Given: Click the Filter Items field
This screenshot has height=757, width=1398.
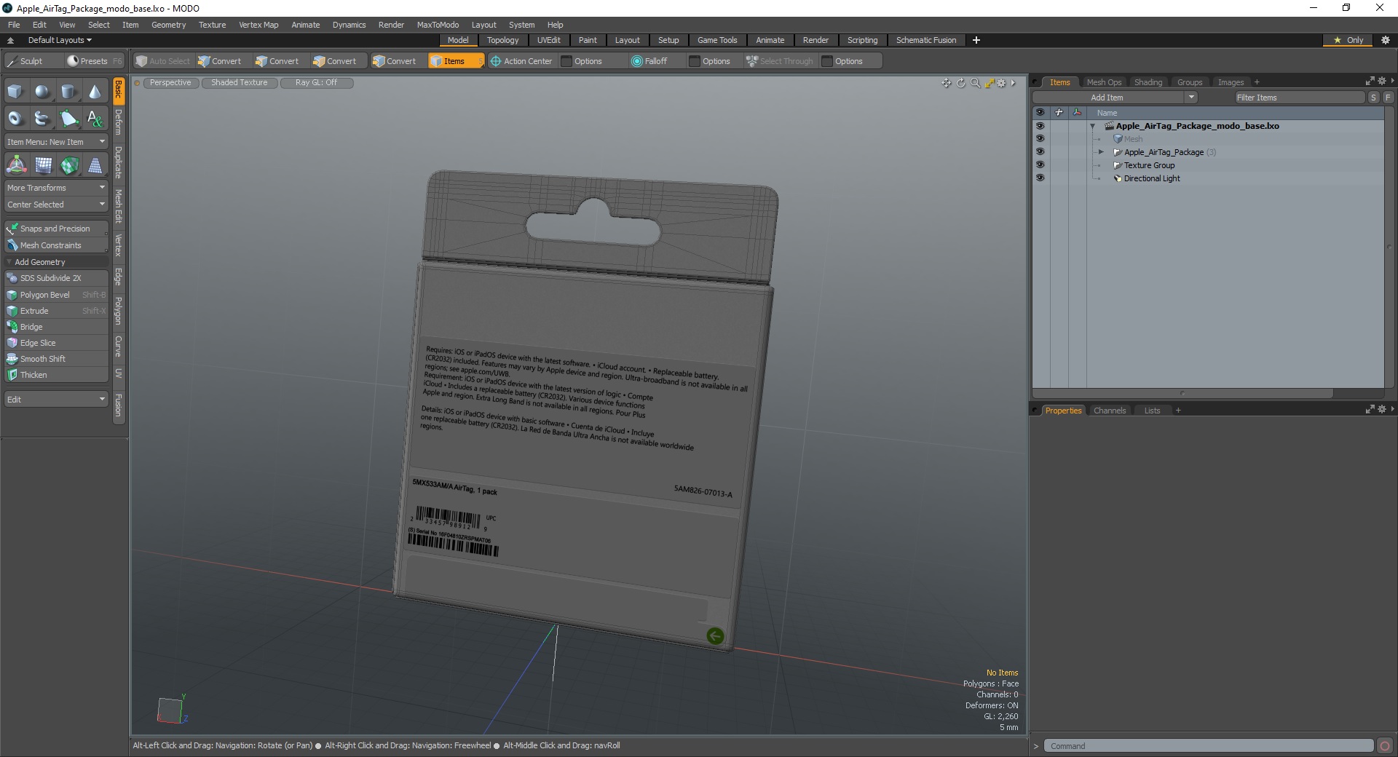Looking at the screenshot, I should [1298, 98].
